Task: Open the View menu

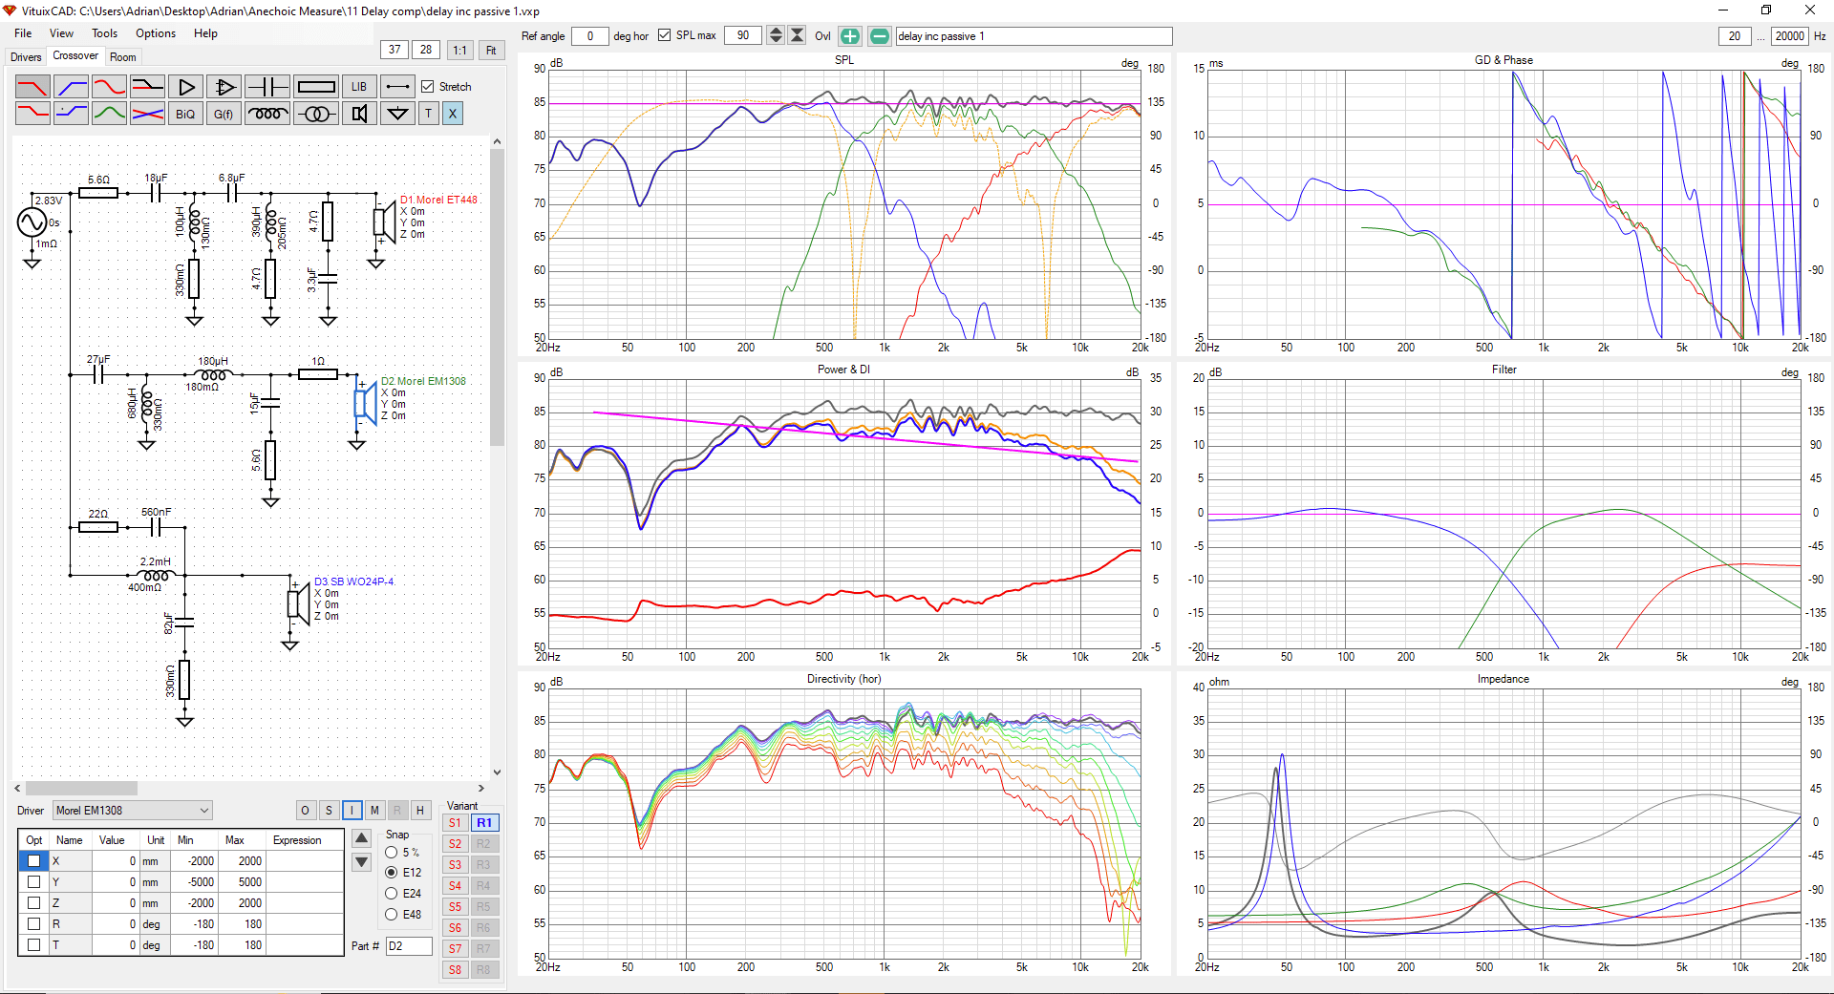Action: click(x=61, y=33)
